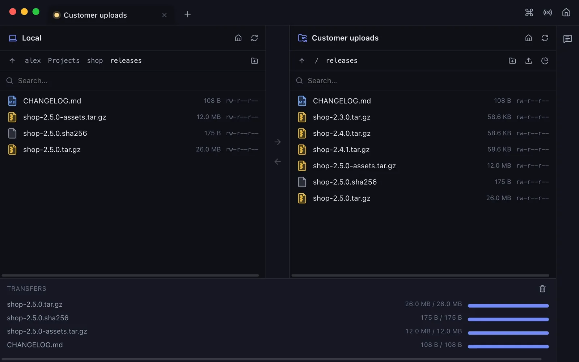Go to Local pane home directory
Screen dimensions: 579x362
pos(238,38)
